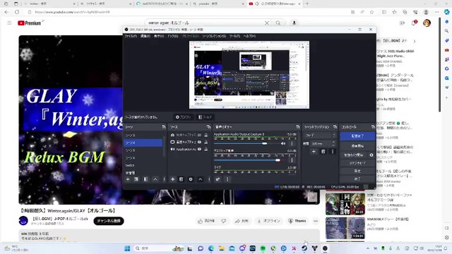
Task: Toggle lock on the Application Audio source
Action: [206, 149]
